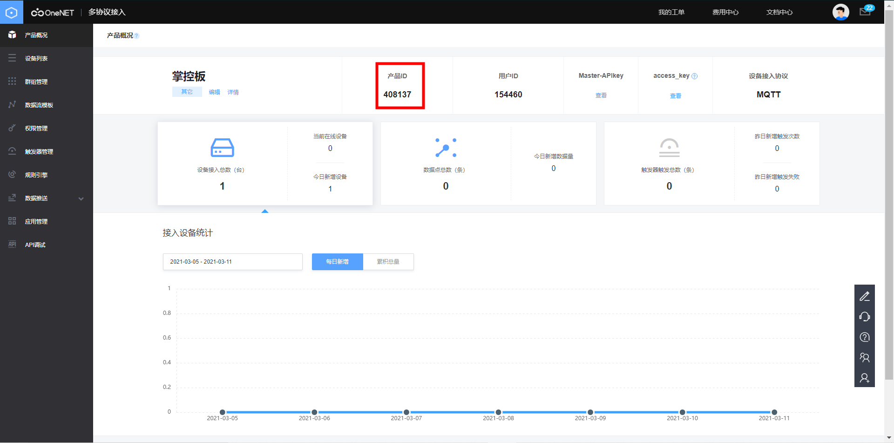The image size is (894, 443).
Task: Click the 群组管理 grid icon
Action: [12, 82]
